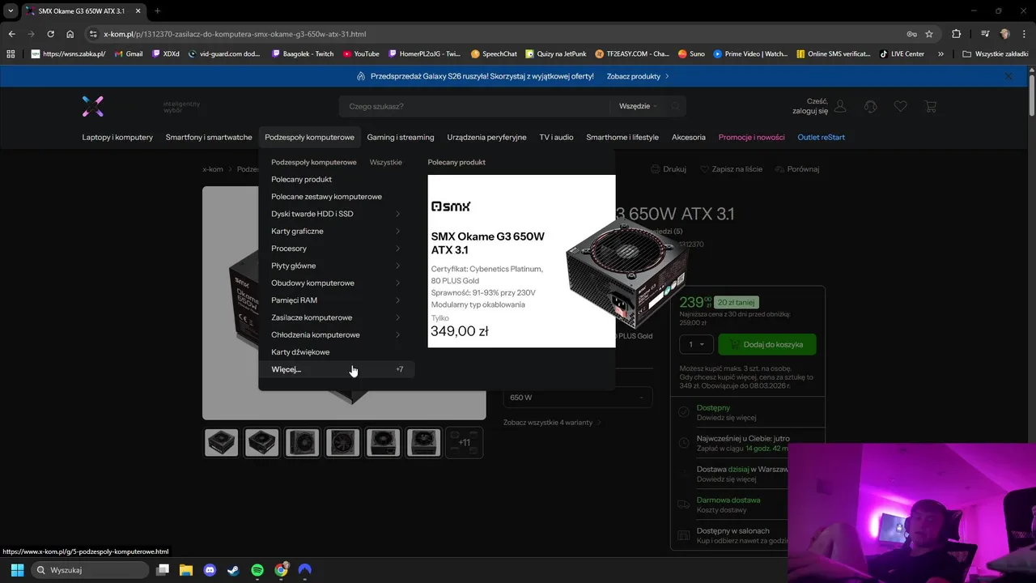Screen dimensions: 1036x583
Task: Open the Baagolek - Twitch bookmark
Action: click(303, 54)
